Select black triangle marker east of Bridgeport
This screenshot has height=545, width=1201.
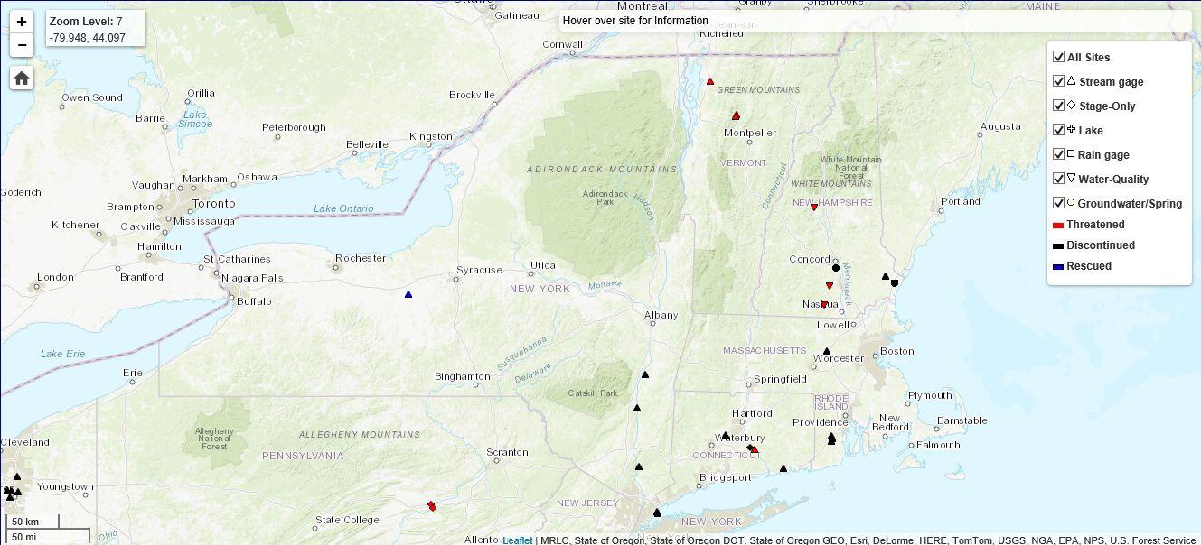coord(783,468)
